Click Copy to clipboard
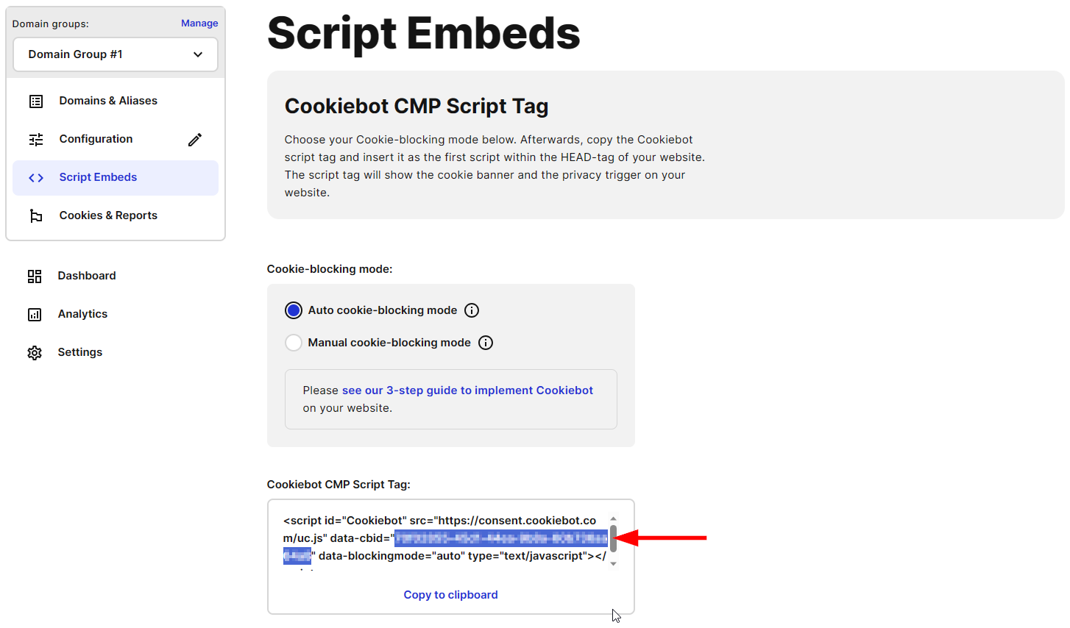The image size is (1070, 628). coord(450,595)
